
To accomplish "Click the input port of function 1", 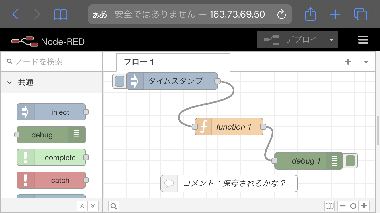I will coord(195,127).
